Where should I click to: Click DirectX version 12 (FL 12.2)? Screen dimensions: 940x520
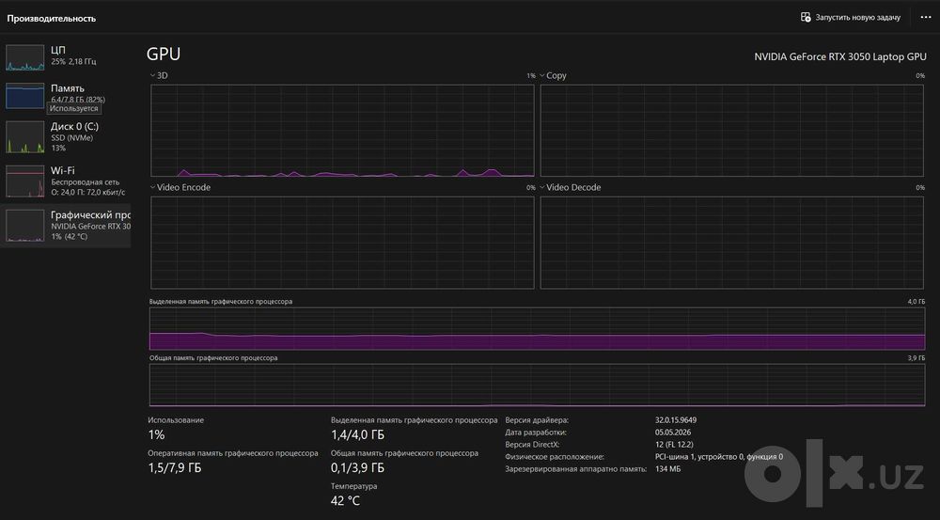click(674, 445)
